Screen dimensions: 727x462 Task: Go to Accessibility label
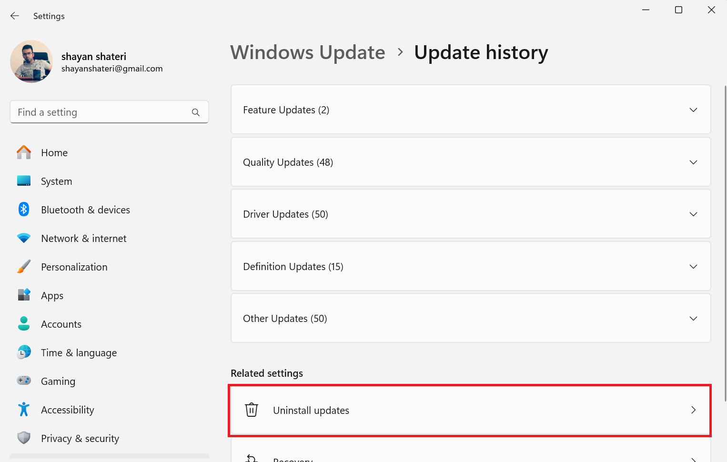click(68, 410)
